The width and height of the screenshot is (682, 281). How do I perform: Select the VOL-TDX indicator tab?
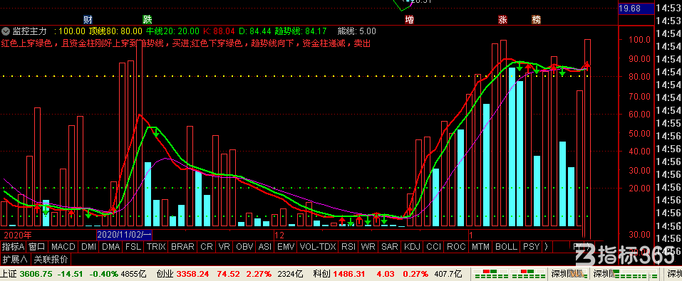tap(318, 247)
